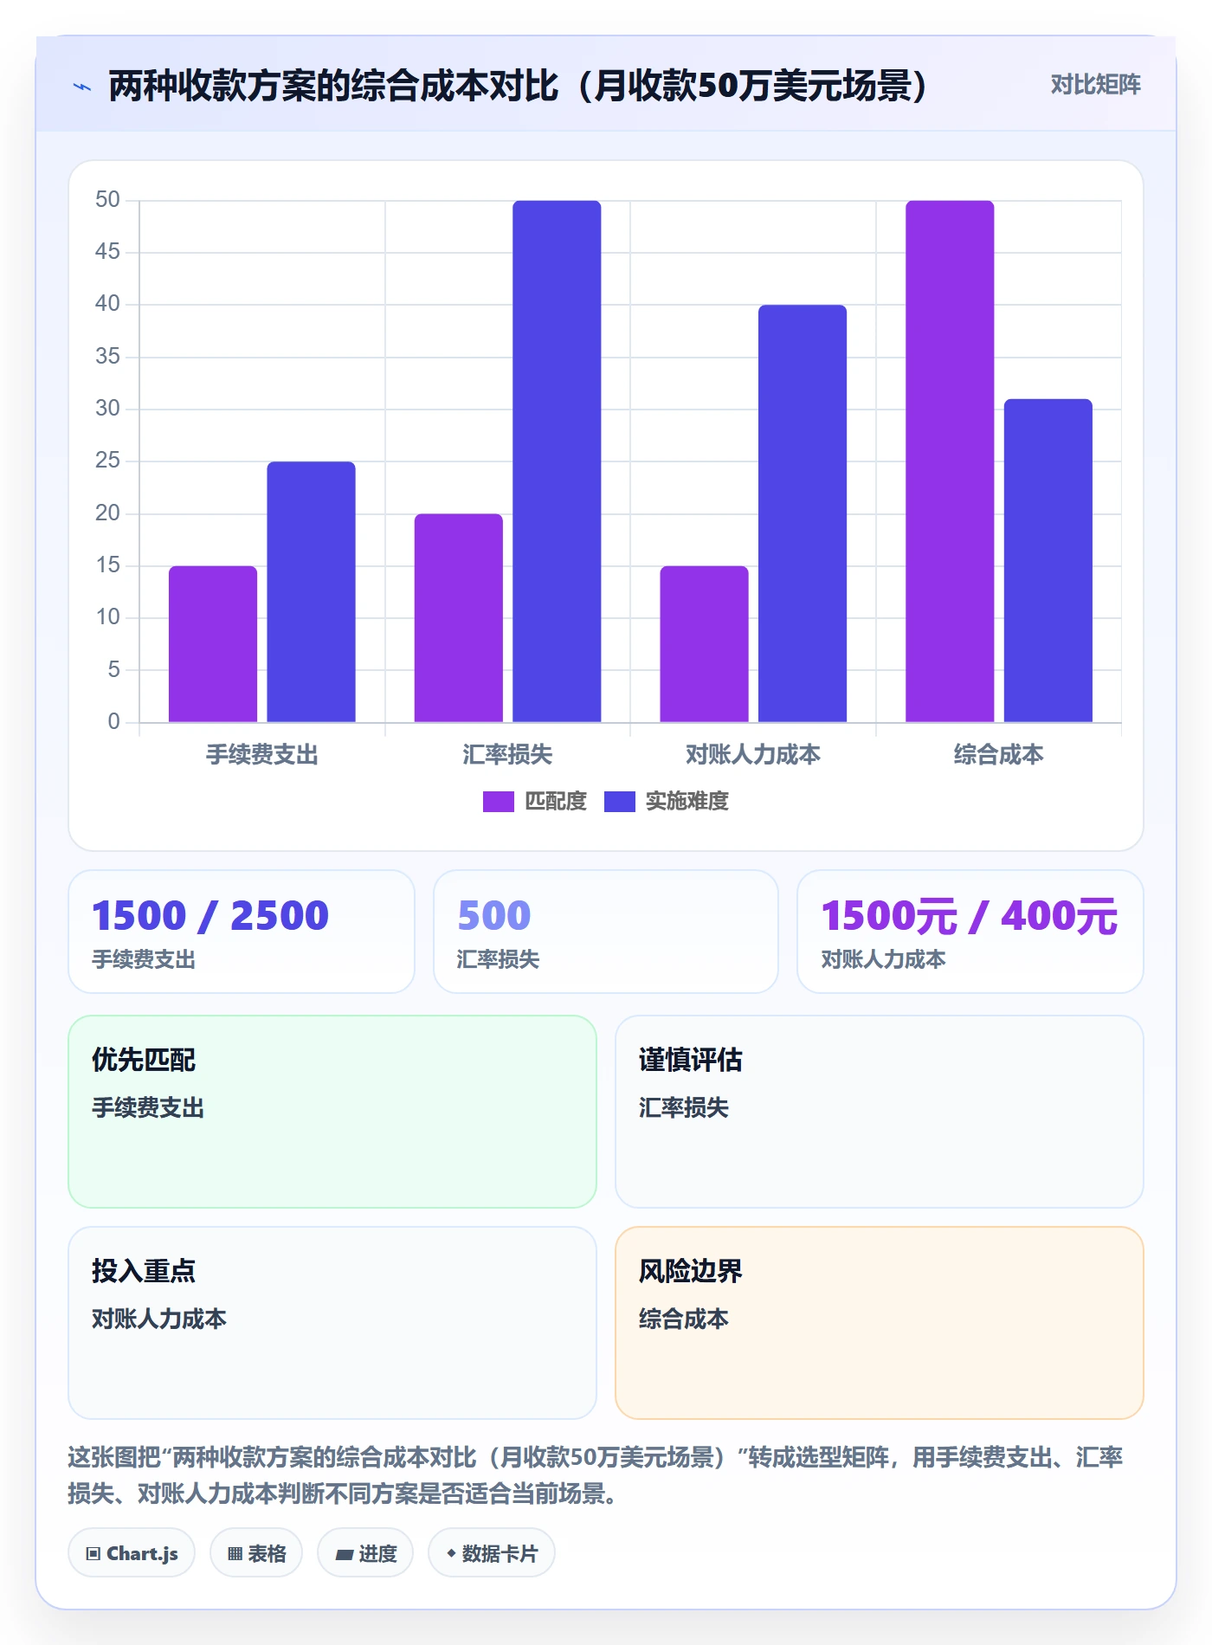Screen dimensions: 1212x1645
Task: Click the 表格 tag chip
Action: pyautogui.click(x=256, y=1553)
